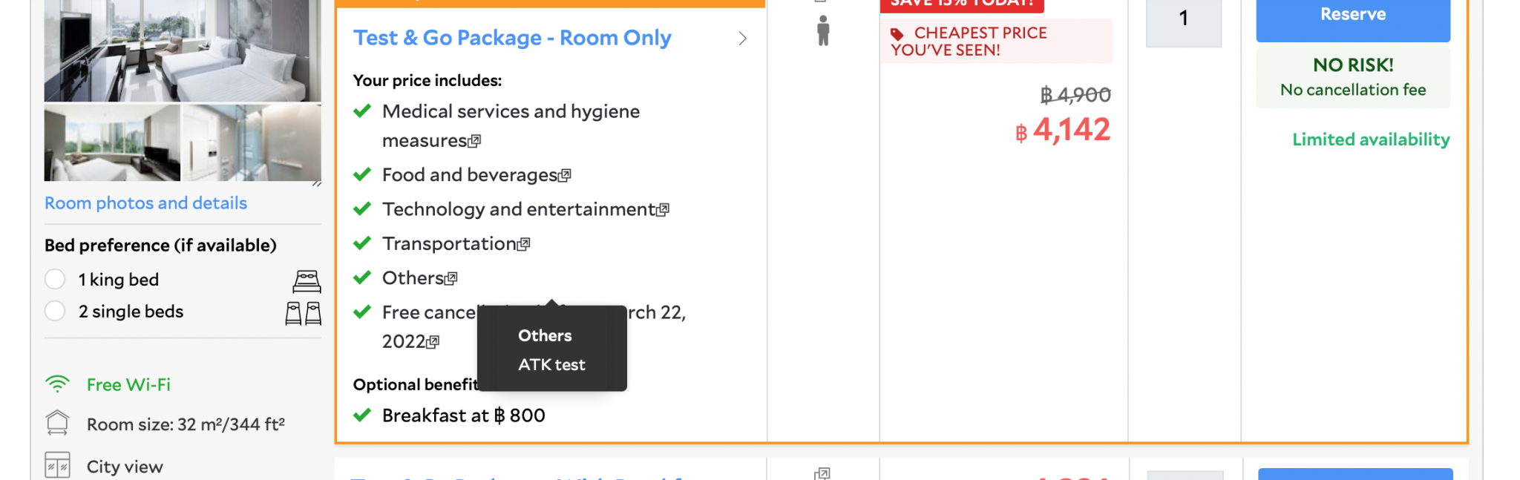Open Test & Go Package - Room Only title
The image size is (1520, 480).
[512, 38]
